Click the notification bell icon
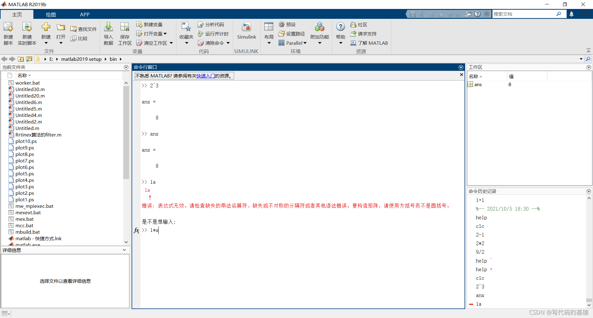Image resolution: width=593 pixels, height=318 pixels. click(572, 14)
